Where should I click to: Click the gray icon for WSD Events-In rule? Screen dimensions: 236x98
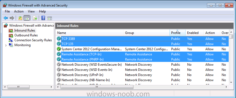pyautogui.click(x=59, y=70)
